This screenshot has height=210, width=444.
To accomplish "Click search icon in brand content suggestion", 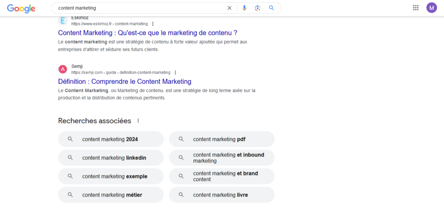I will point(181,176).
